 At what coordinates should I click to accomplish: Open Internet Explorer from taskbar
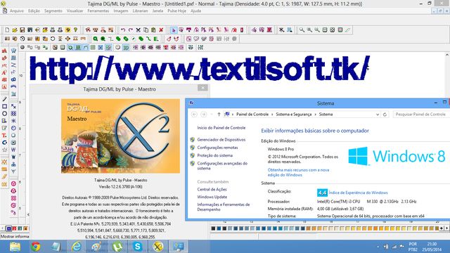pos(77,247)
